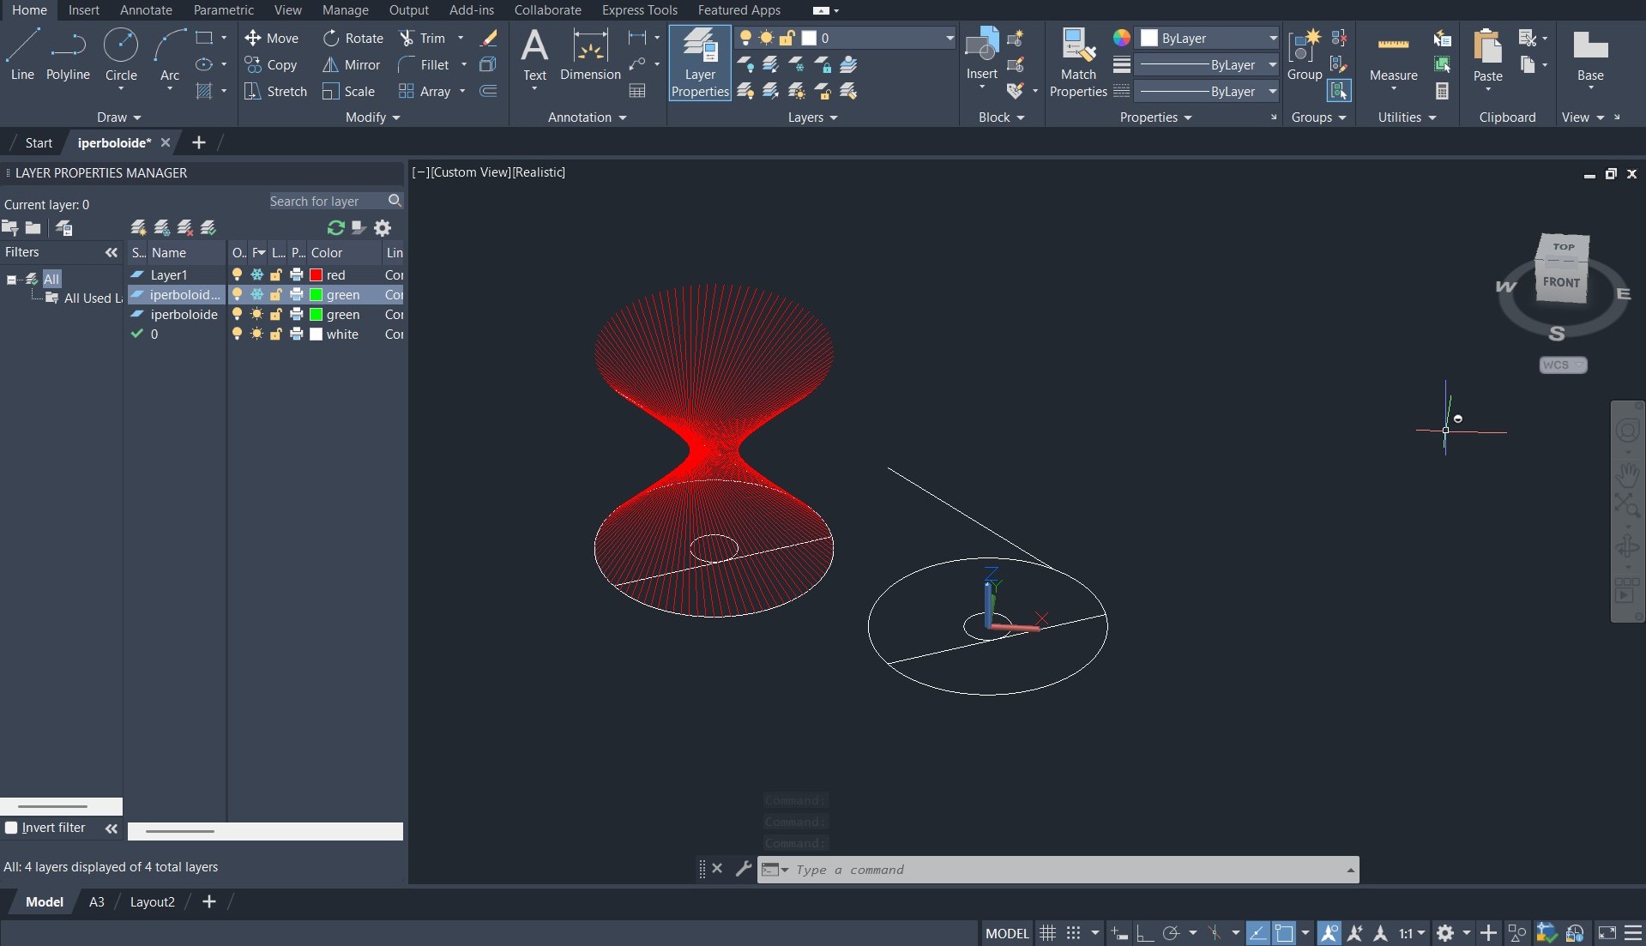The image size is (1646, 946).
Task: Open the ByLayer color dropdown
Action: click(1272, 39)
